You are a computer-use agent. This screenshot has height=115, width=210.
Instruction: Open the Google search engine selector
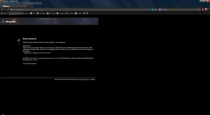[x=160, y=10]
